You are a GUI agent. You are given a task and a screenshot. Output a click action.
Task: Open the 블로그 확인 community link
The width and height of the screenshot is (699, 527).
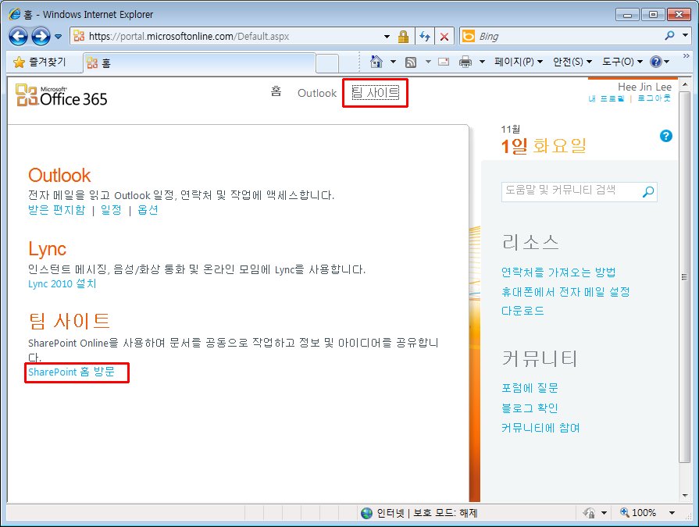coord(530,408)
